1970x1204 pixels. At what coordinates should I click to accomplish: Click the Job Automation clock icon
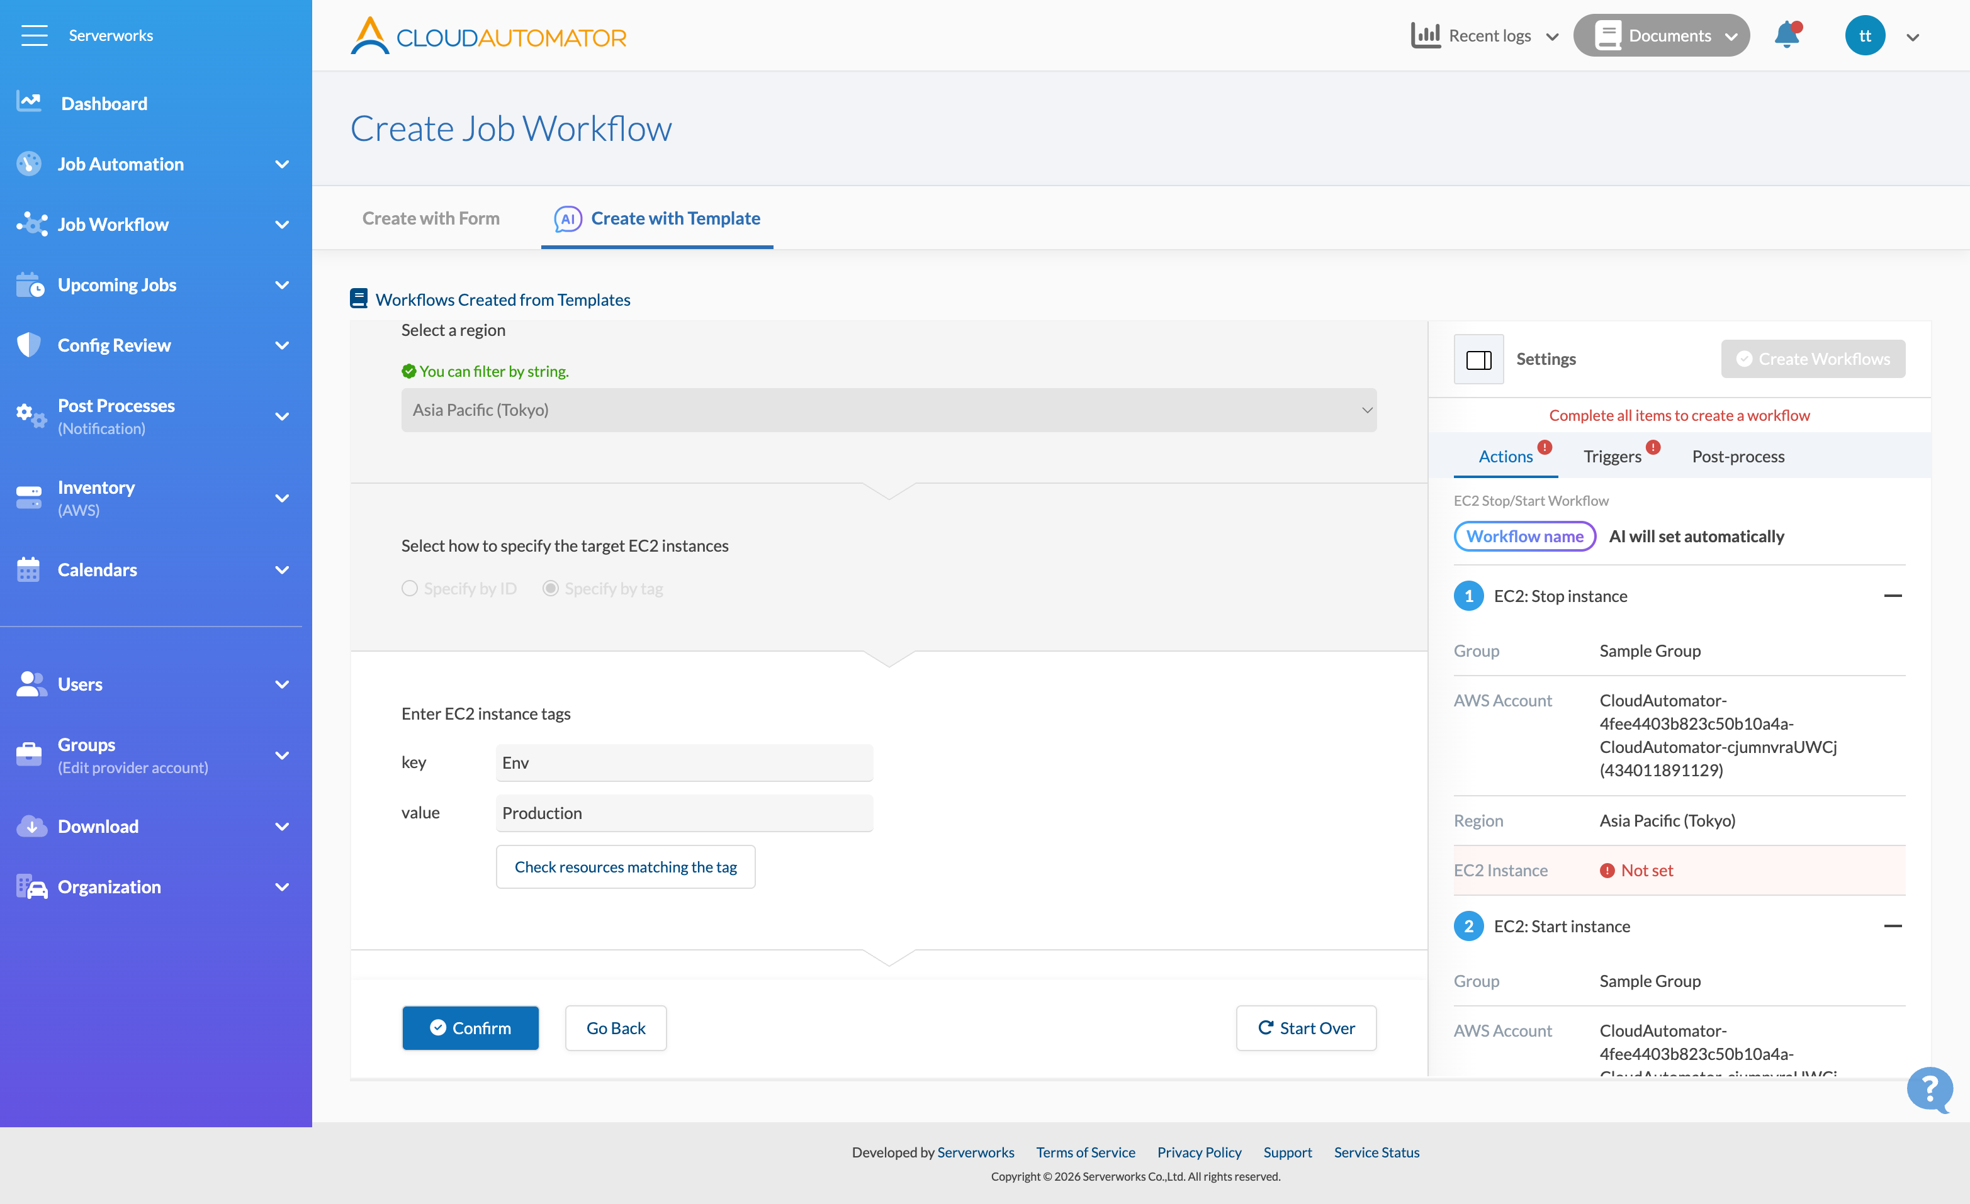point(30,163)
